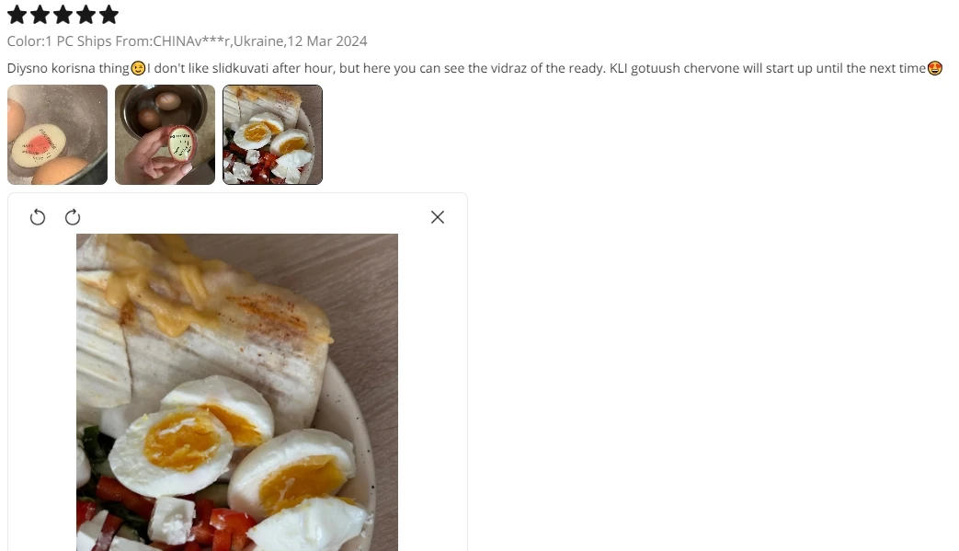959x551 pixels.
Task: Click the enlarged boiled eggs photo
Action: point(237,392)
